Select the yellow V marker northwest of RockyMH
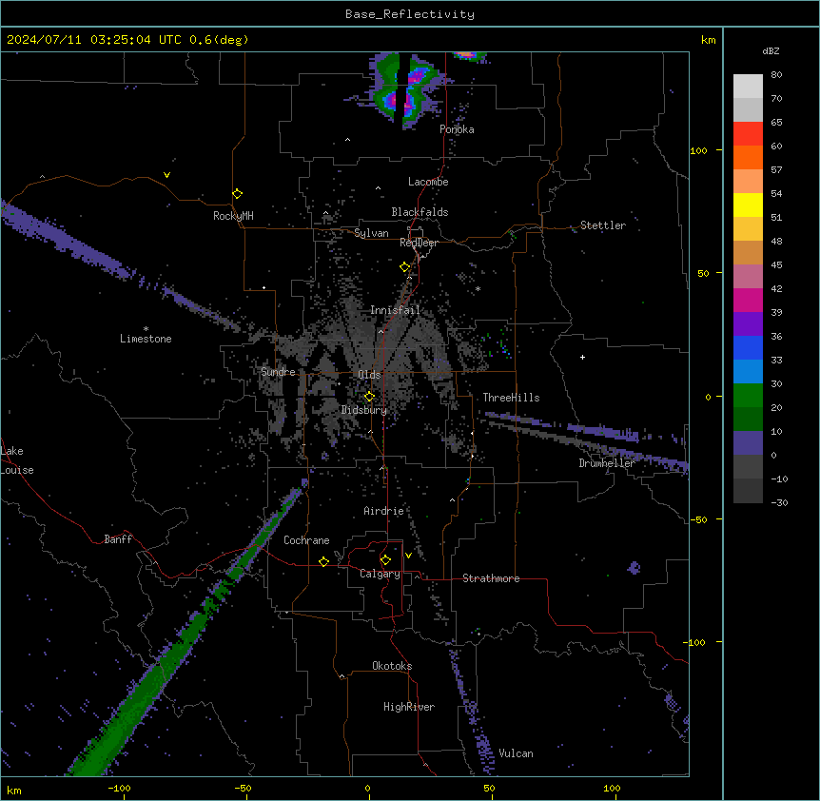 click(x=166, y=175)
